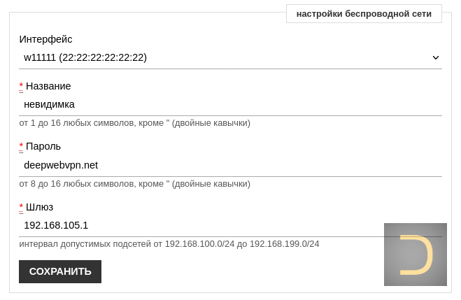Focus the Шлюз field showing 192.168.105.1
The height and width of the screenshot is (300, 461).
point(231,226)
